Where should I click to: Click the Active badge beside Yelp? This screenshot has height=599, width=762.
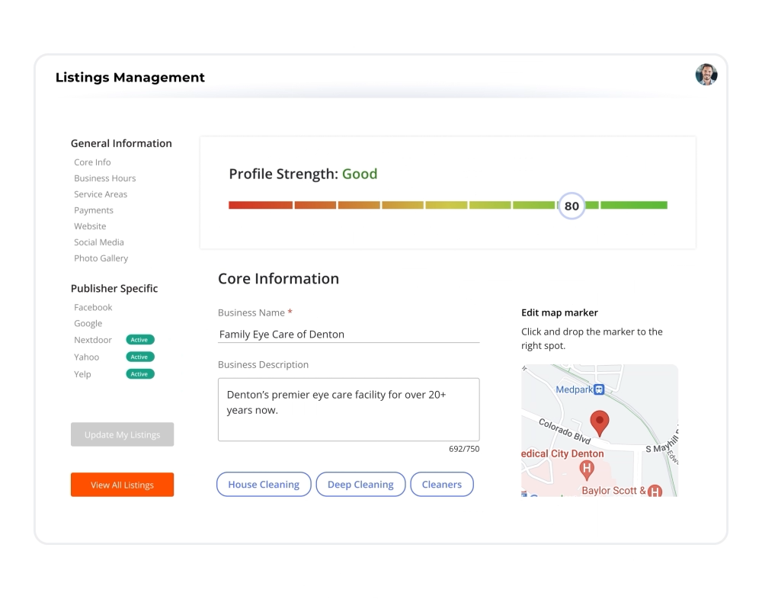pos(140,374)
